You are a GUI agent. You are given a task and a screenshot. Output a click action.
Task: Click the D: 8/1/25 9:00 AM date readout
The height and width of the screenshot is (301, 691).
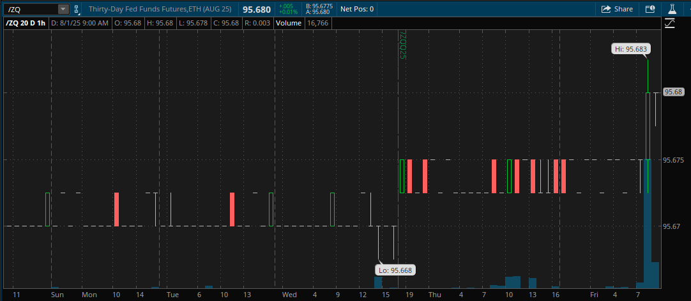(x=79, y=24)
